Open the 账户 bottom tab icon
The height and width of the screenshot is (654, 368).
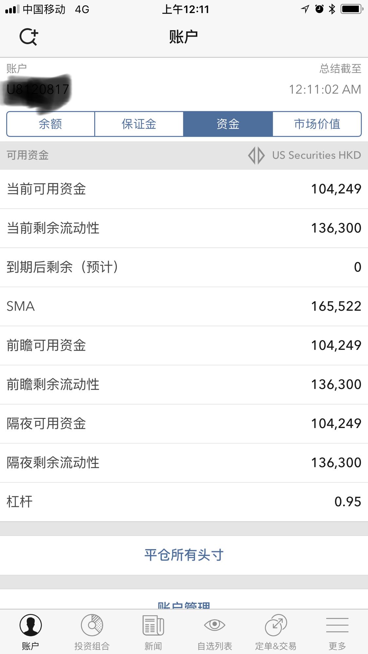point(30,625)
